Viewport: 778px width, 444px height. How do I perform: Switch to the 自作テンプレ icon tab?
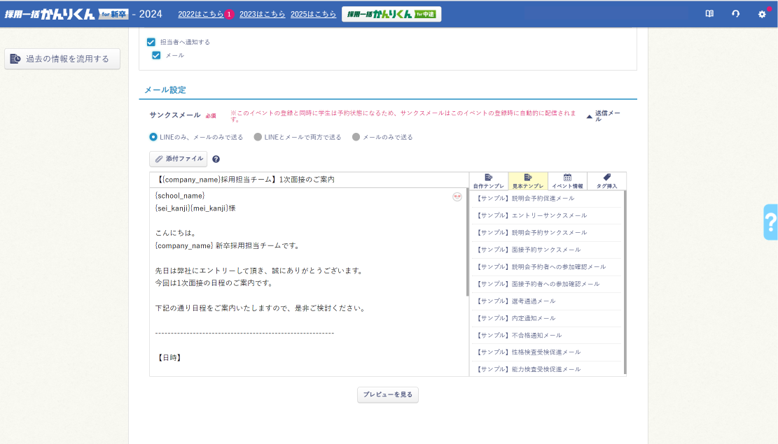click(x=489, y=180)
